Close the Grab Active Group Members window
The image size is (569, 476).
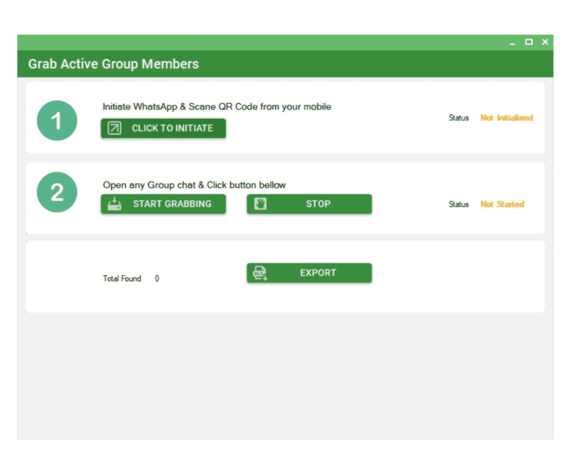[545, 42]
